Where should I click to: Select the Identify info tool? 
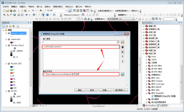coord(47,15)
